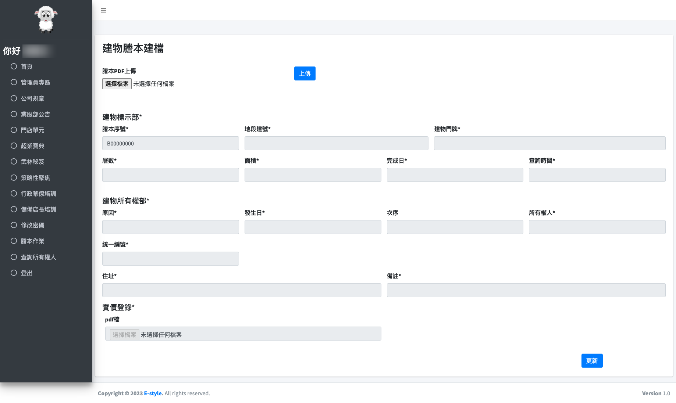Click the circle icon beside 謄本作業
The height and width of the screenshot is (403, 676).
(x=14, y=241)
